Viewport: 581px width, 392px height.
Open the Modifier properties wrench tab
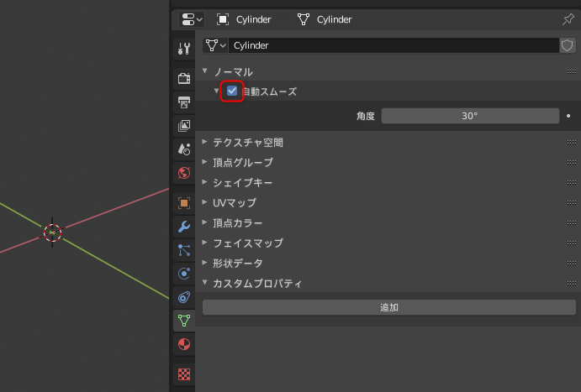[184, 227]
